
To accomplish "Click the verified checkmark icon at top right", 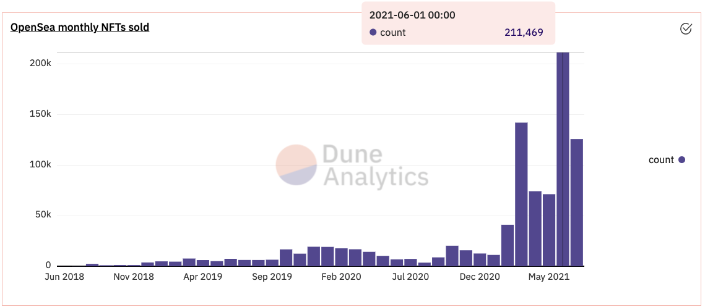I will click(686, 29).
